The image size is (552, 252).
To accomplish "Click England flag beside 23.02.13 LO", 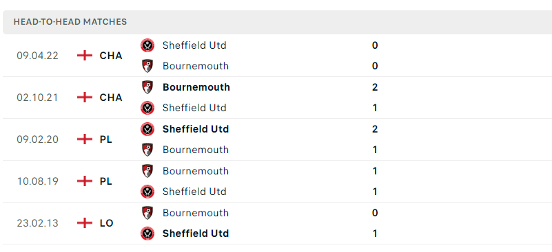I will (85, 223).
